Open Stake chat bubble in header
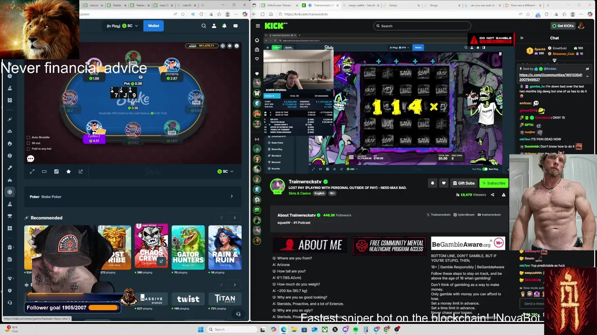The image size is (597, 335). point(236,26)
